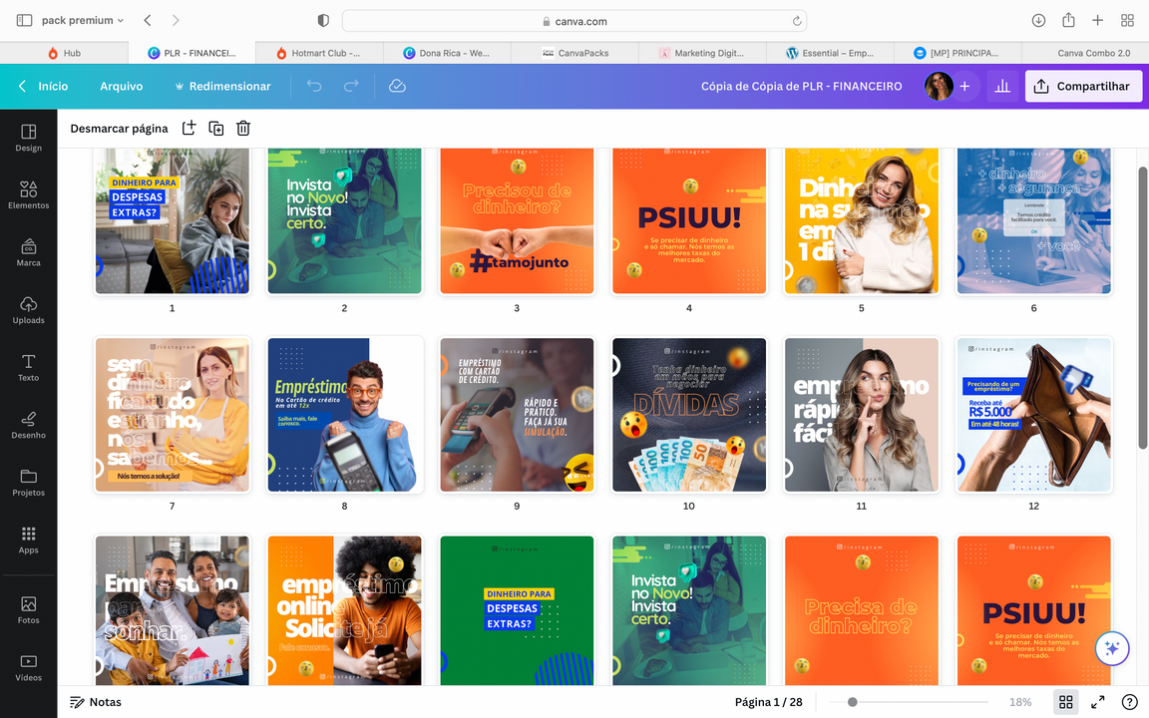
Task: Open Canva magic assistant button
Action: (1112, 648)
